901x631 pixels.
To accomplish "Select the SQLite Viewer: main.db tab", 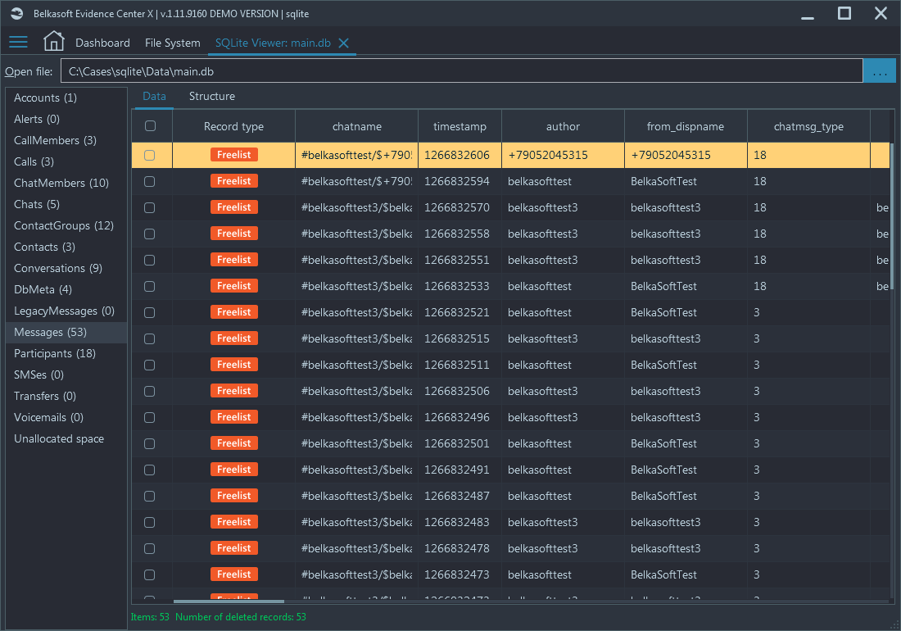I will (273, 43).
